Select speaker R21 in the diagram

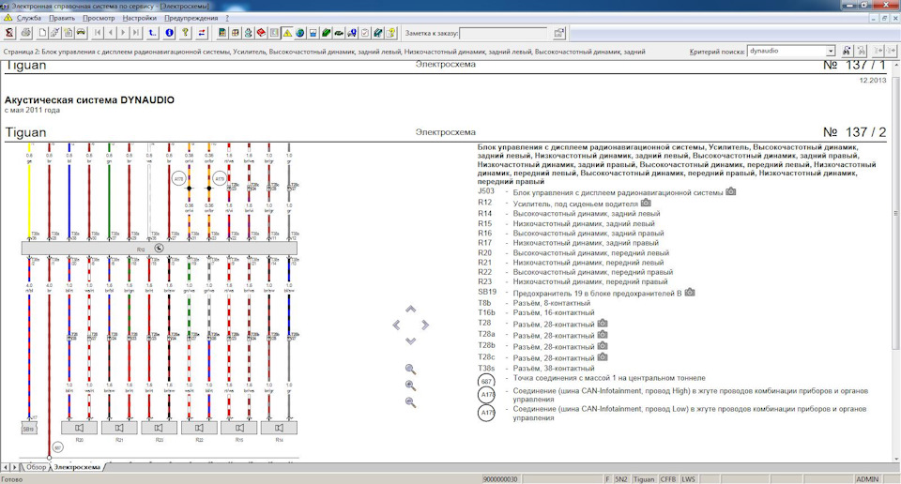(119, 428)
